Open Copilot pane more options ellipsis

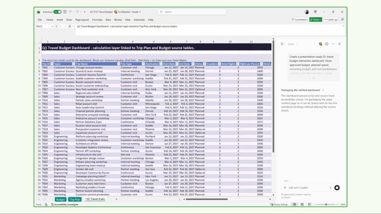click(x=333, y=44)
